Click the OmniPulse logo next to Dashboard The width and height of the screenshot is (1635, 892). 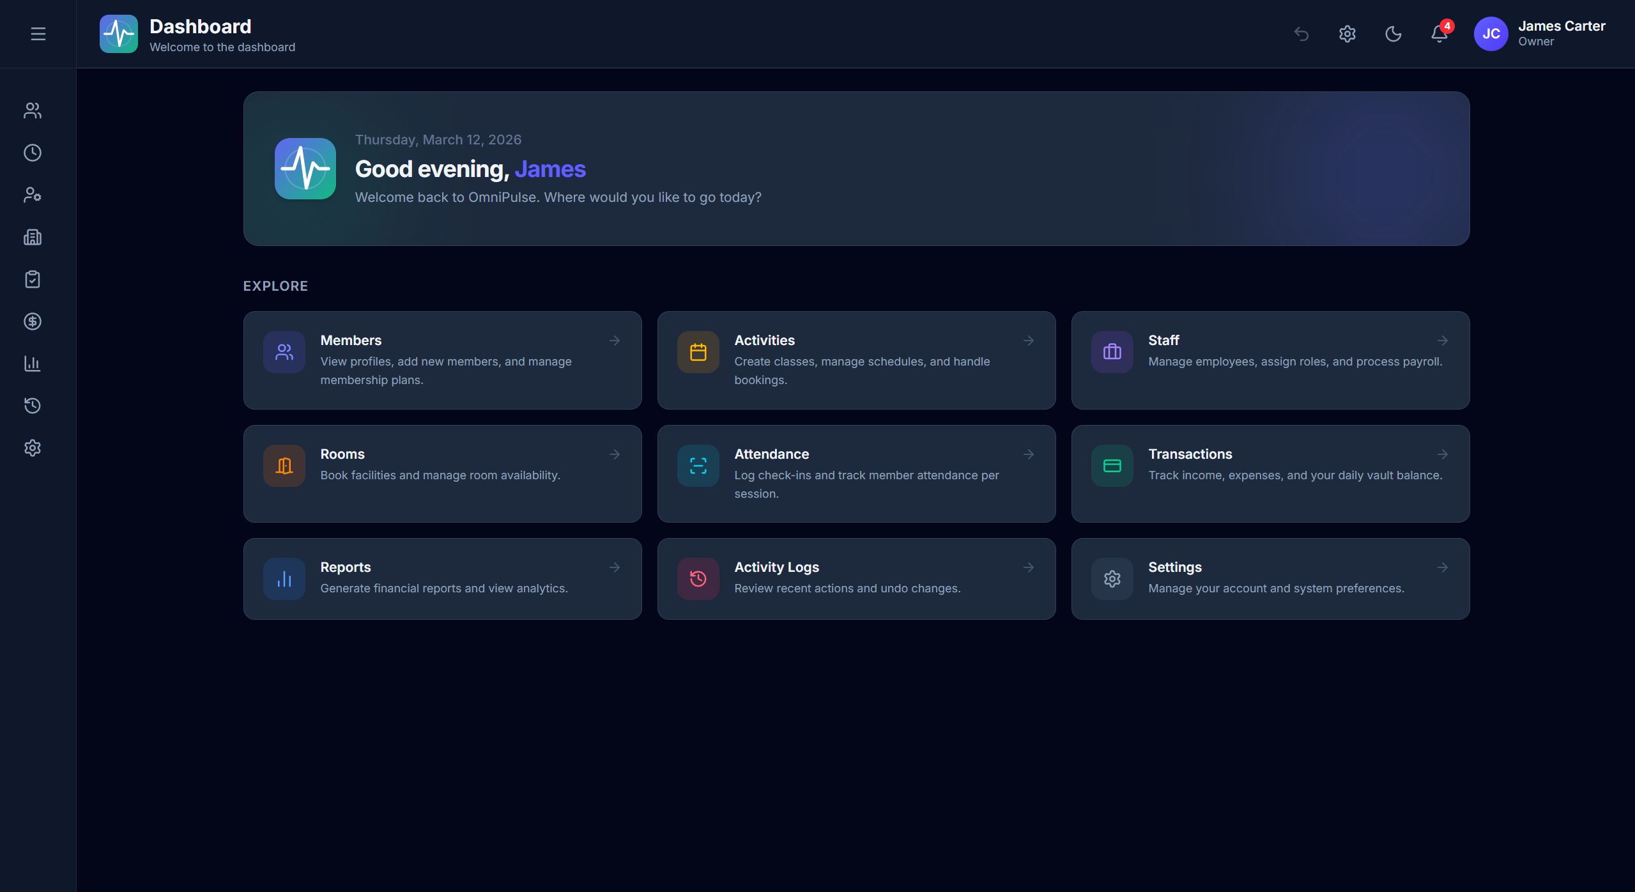[x=118, y=33]
